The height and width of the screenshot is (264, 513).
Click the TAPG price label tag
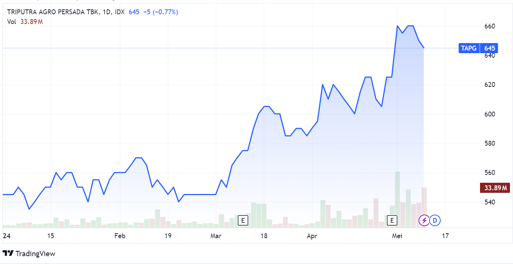469,48
